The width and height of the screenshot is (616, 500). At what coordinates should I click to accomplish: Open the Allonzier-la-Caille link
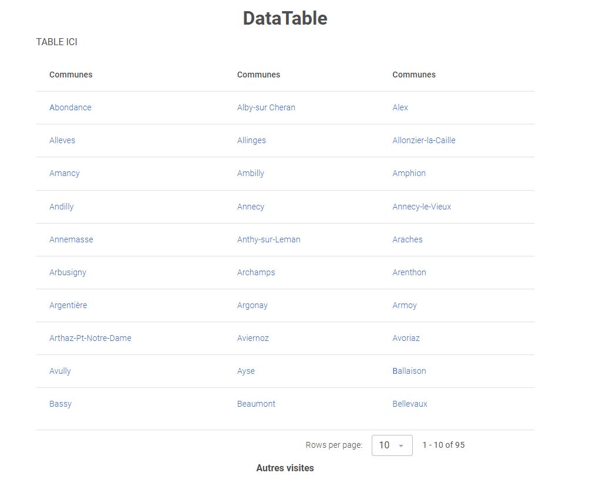(x=423, y=140)
